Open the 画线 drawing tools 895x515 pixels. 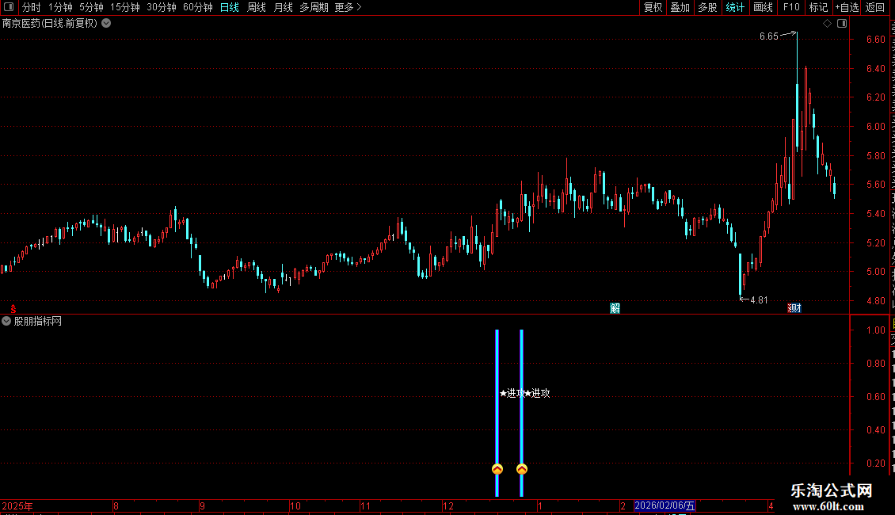tap(763, 7)
